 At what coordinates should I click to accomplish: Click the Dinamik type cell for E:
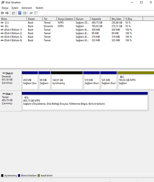click(x=48, y=26)
